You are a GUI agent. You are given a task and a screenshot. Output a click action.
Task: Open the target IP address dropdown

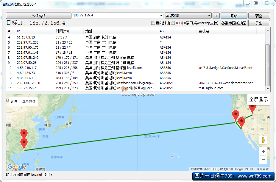tap(161, 16)
